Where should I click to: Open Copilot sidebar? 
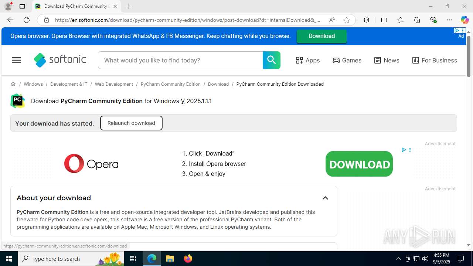coord(465,20)
